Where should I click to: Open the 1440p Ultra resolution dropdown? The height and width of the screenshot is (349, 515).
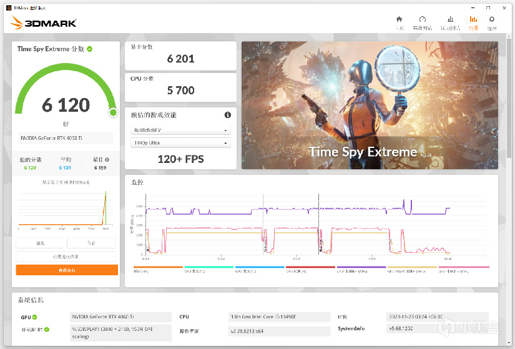(x=180, y=143)
